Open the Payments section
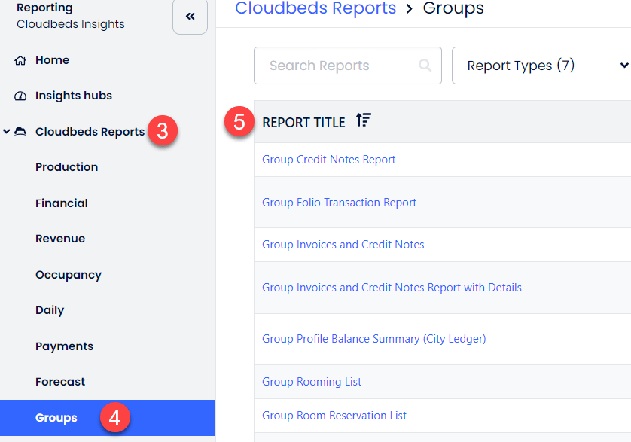The image size is (631, 442). click(64, 346)
